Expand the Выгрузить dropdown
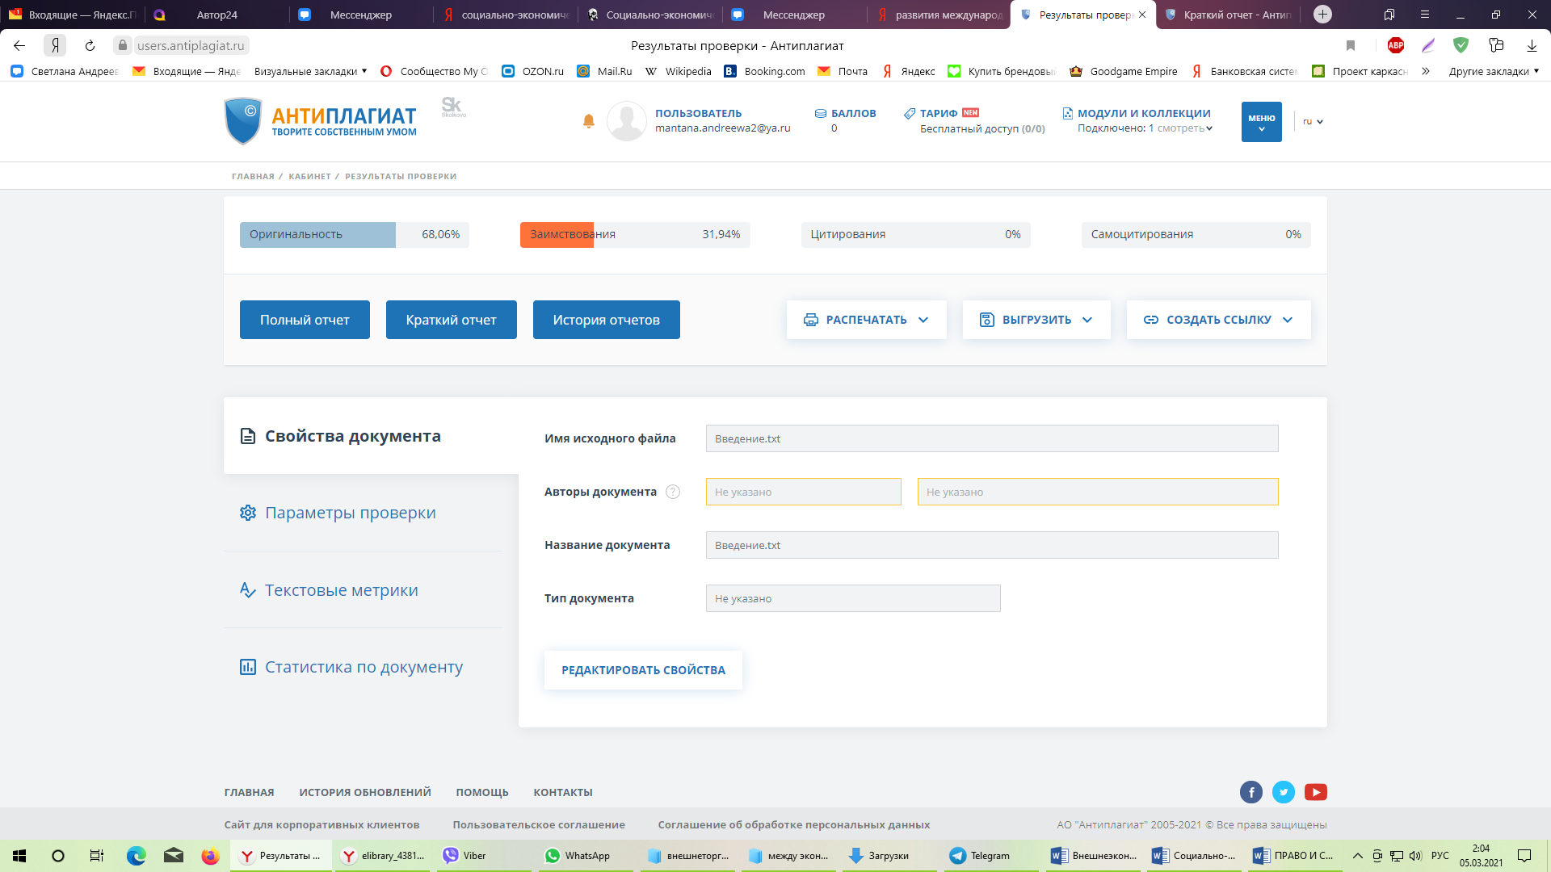Screen dimensions: 1551x872 click(x=1036, y=320)
